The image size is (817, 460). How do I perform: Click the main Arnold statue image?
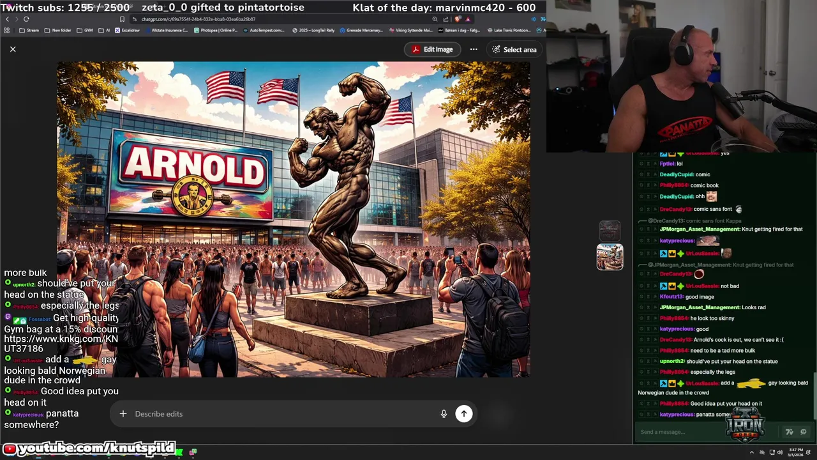[x=293, y=219]
